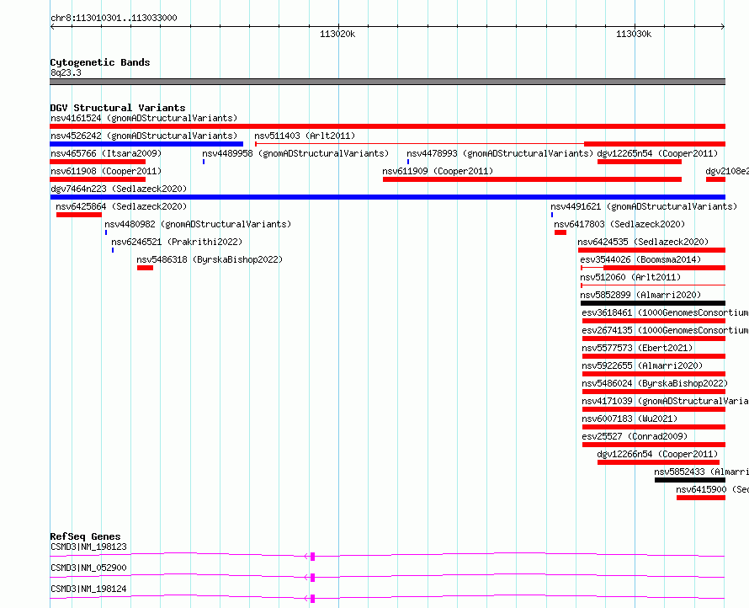Select the nsv611909 (Cooper2011) label
Viewport: 749px width, 608px height.
tap(438, 171)
